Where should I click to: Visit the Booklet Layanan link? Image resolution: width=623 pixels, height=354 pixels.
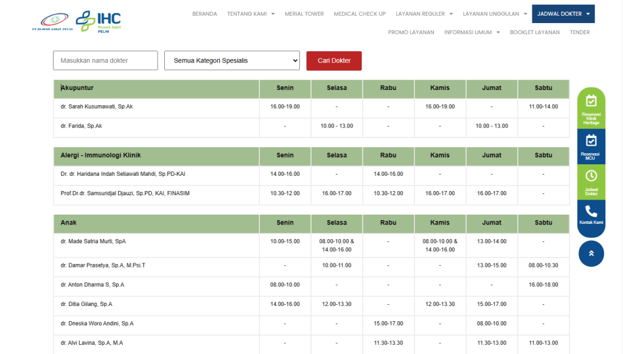click(534, 32)
